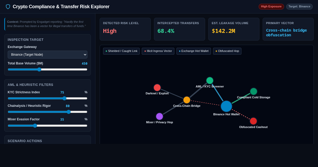The height and width of the screenshot is (167, 318).
Task: Click the Illicit Ingress Vector legend item
Action: [158, 51]
